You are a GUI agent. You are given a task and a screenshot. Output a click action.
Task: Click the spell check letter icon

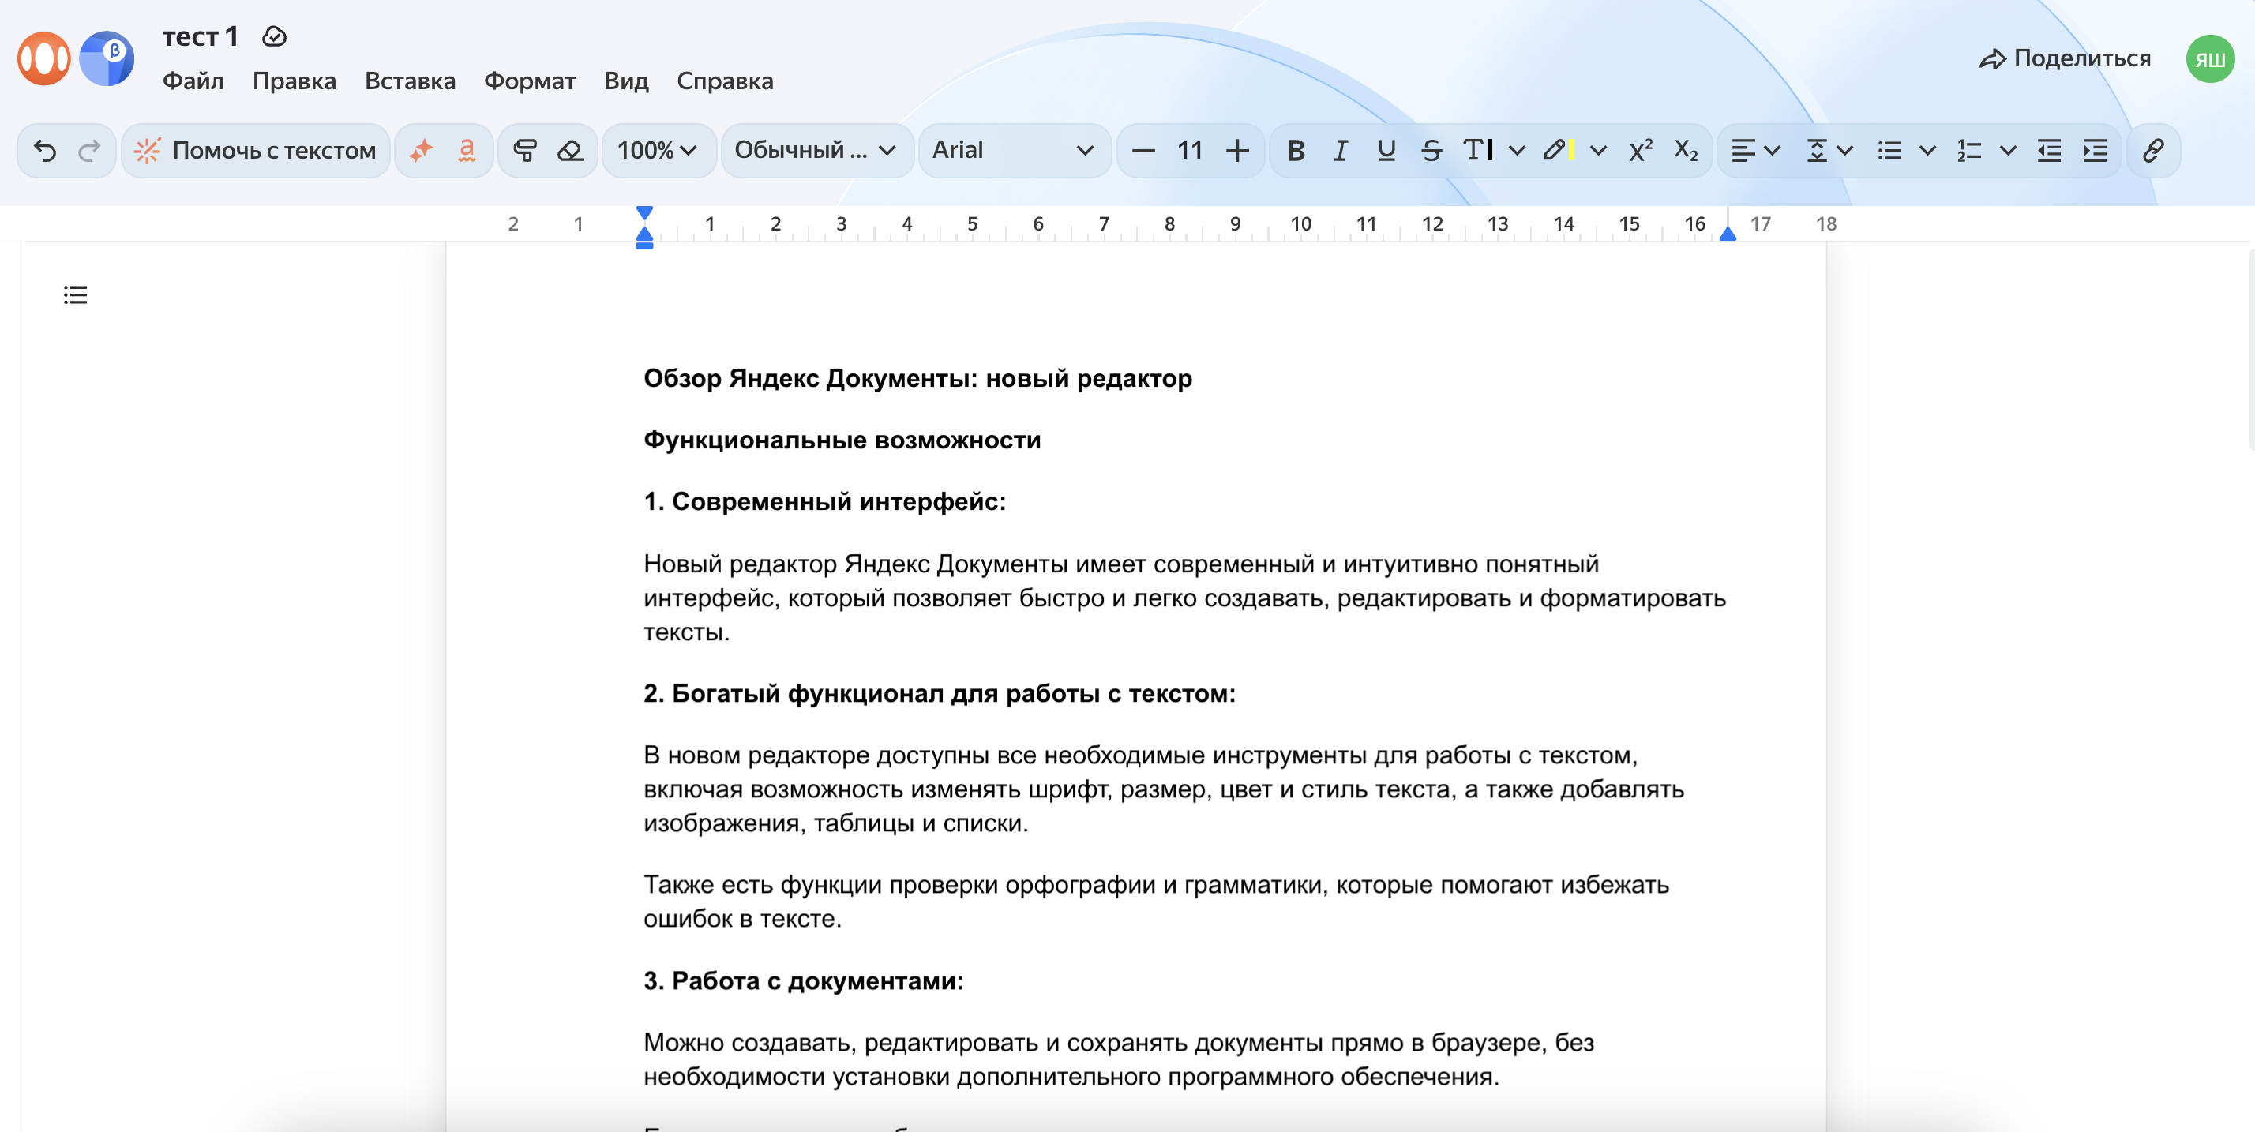(x=467, y=151)
